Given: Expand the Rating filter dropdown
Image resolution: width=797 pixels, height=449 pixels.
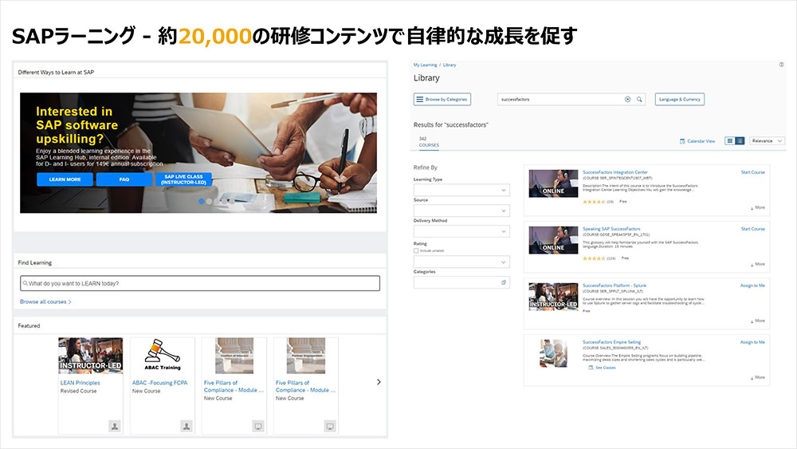Looking at the screenshot, I should [461, 262].
